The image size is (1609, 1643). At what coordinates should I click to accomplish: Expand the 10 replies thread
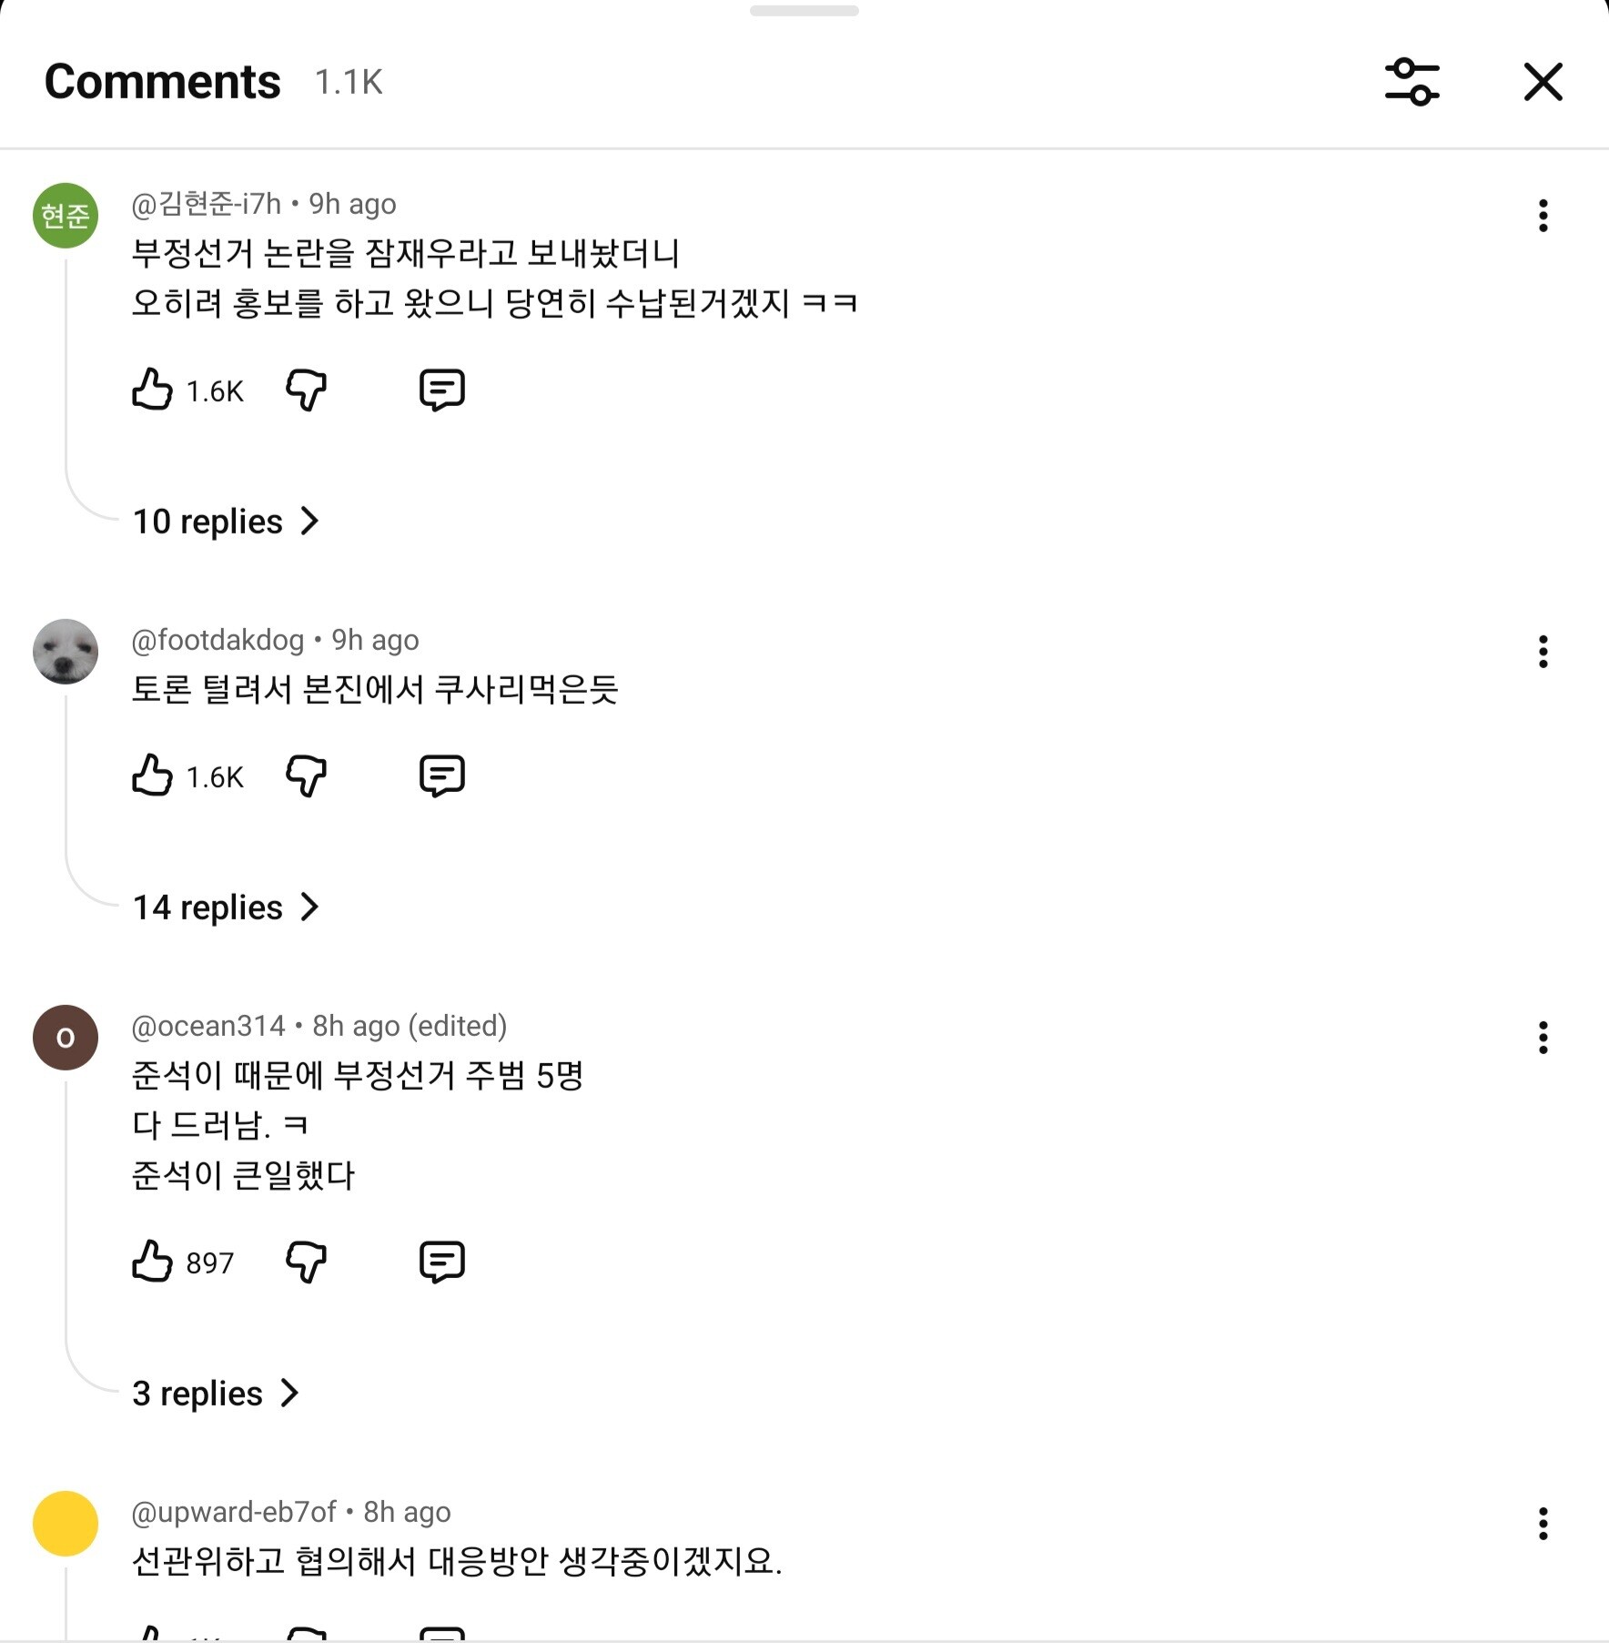pos(225,522)
